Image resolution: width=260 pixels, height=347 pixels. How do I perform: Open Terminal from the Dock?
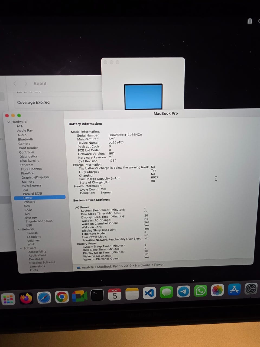[x=97, y=295]
